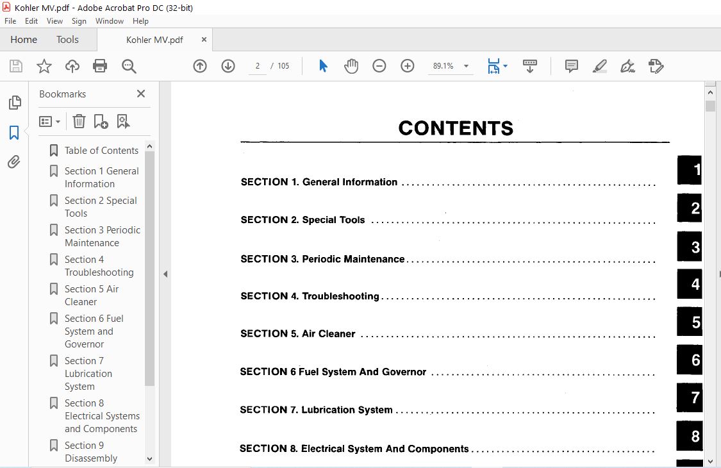The height and width of the screenshot is (468, 721).
Task: Open Section 7 Lubrication System bookmark
Action: [88, 373]
